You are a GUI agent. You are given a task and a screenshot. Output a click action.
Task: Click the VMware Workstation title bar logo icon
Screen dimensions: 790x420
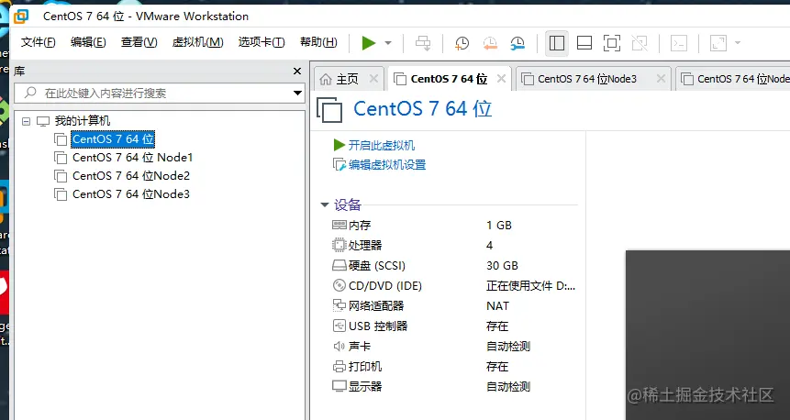[x=21, y=17]
